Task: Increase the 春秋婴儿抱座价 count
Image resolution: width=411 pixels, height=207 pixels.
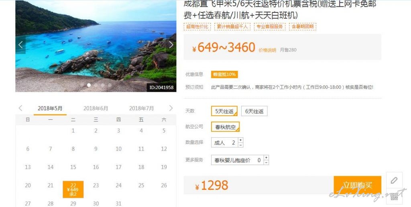Action: pyautogui.click(x=267, y=158)
